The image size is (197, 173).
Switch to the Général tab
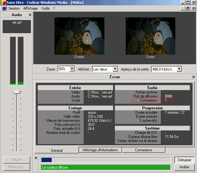(x=57, y=150)
